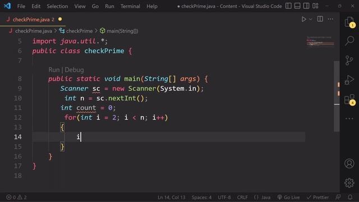Toggle the secondary side bar layout icon
This screenshot has height=202, width=359.
click(306, 6)
